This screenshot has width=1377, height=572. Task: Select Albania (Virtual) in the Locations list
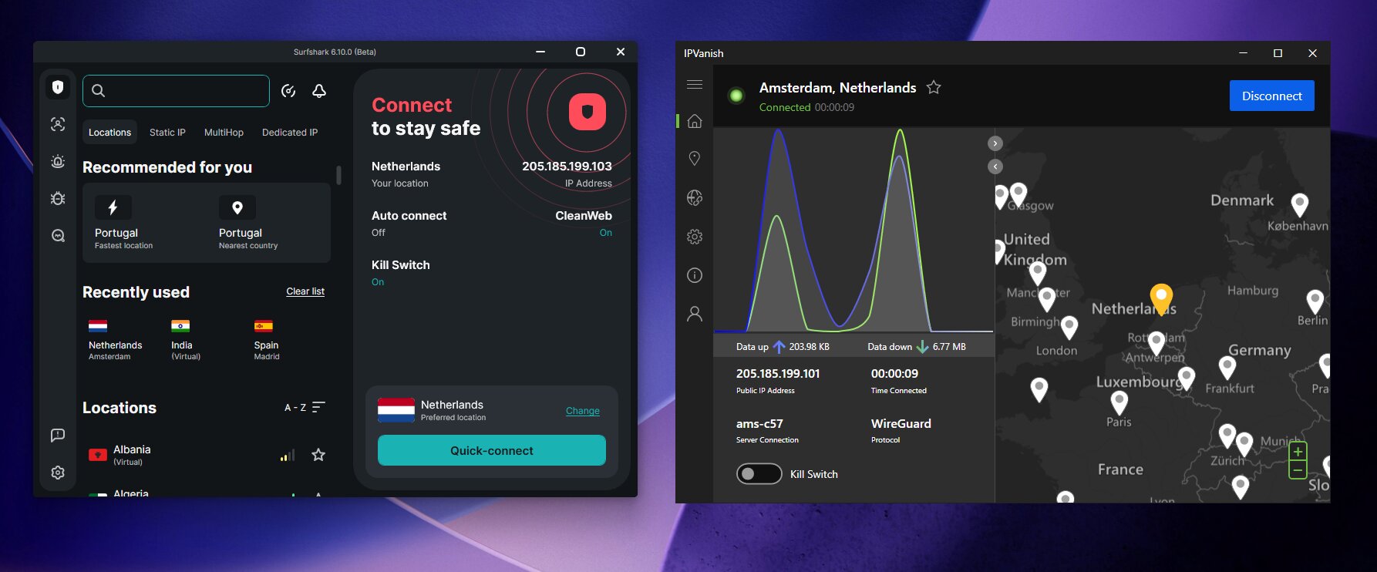pyautogui.click(x=207, y=455)
